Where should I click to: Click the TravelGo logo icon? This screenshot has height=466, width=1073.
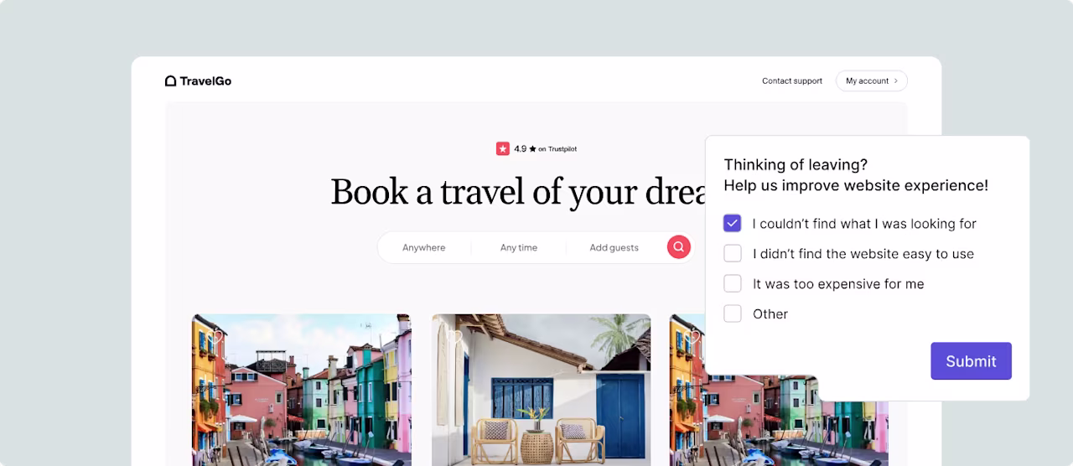click(170, 81)
